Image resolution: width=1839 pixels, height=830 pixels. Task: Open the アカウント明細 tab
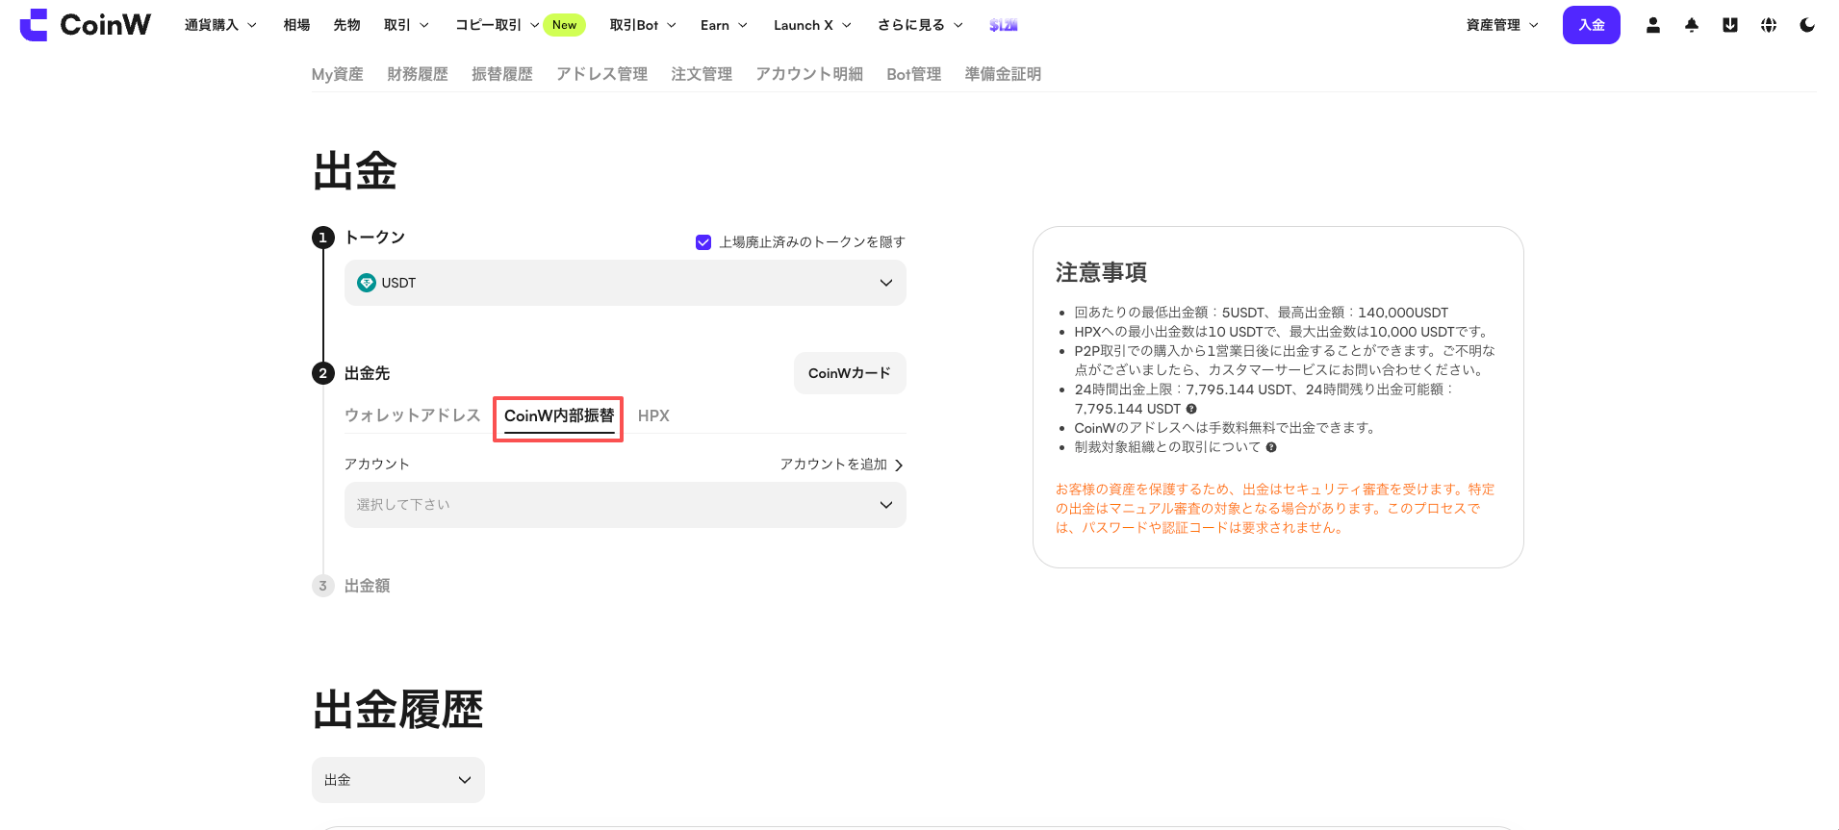(809, 74)
